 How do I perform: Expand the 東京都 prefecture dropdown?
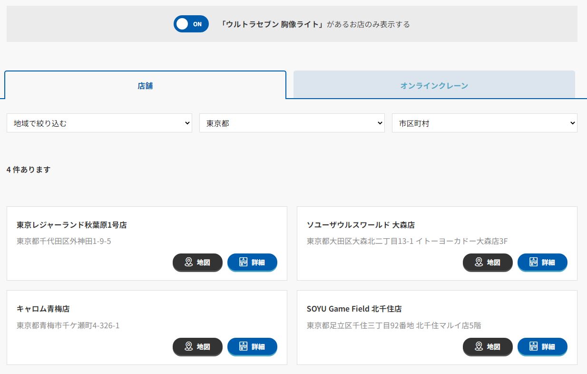(292, 123)
